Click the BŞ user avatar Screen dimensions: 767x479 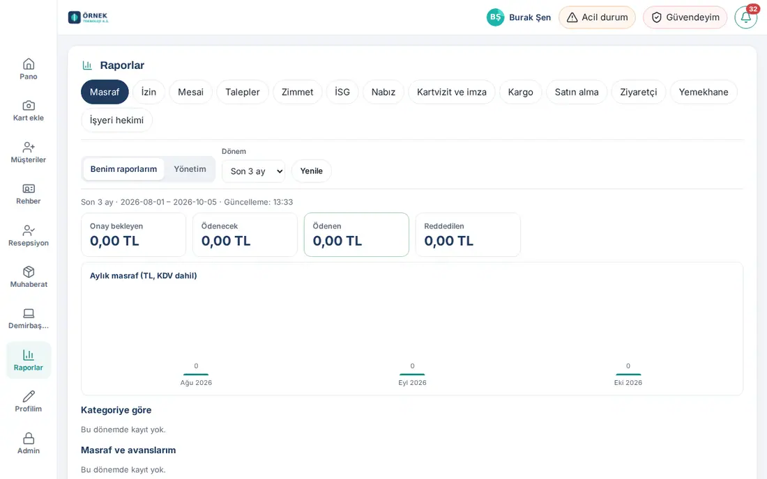click(495, 17)
